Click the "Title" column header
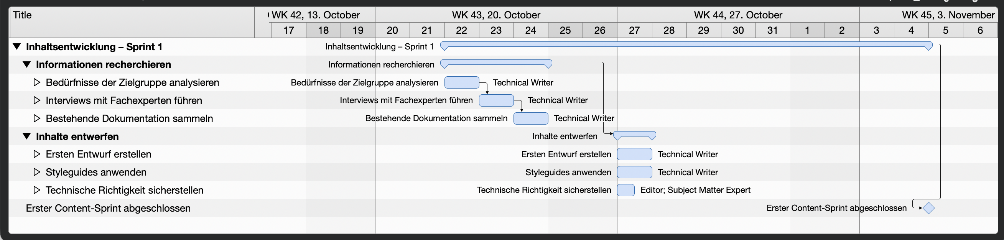 coord(22,15)
